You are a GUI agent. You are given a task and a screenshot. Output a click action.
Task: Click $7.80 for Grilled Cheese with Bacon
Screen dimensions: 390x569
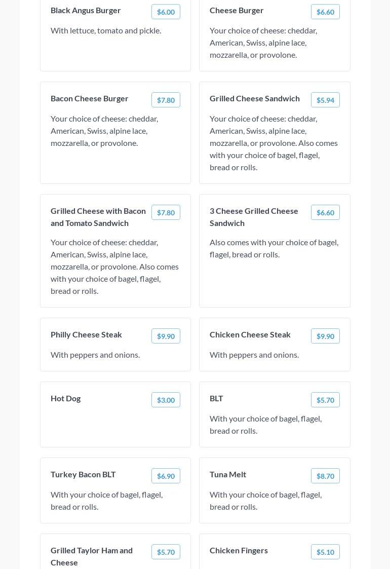166,212
